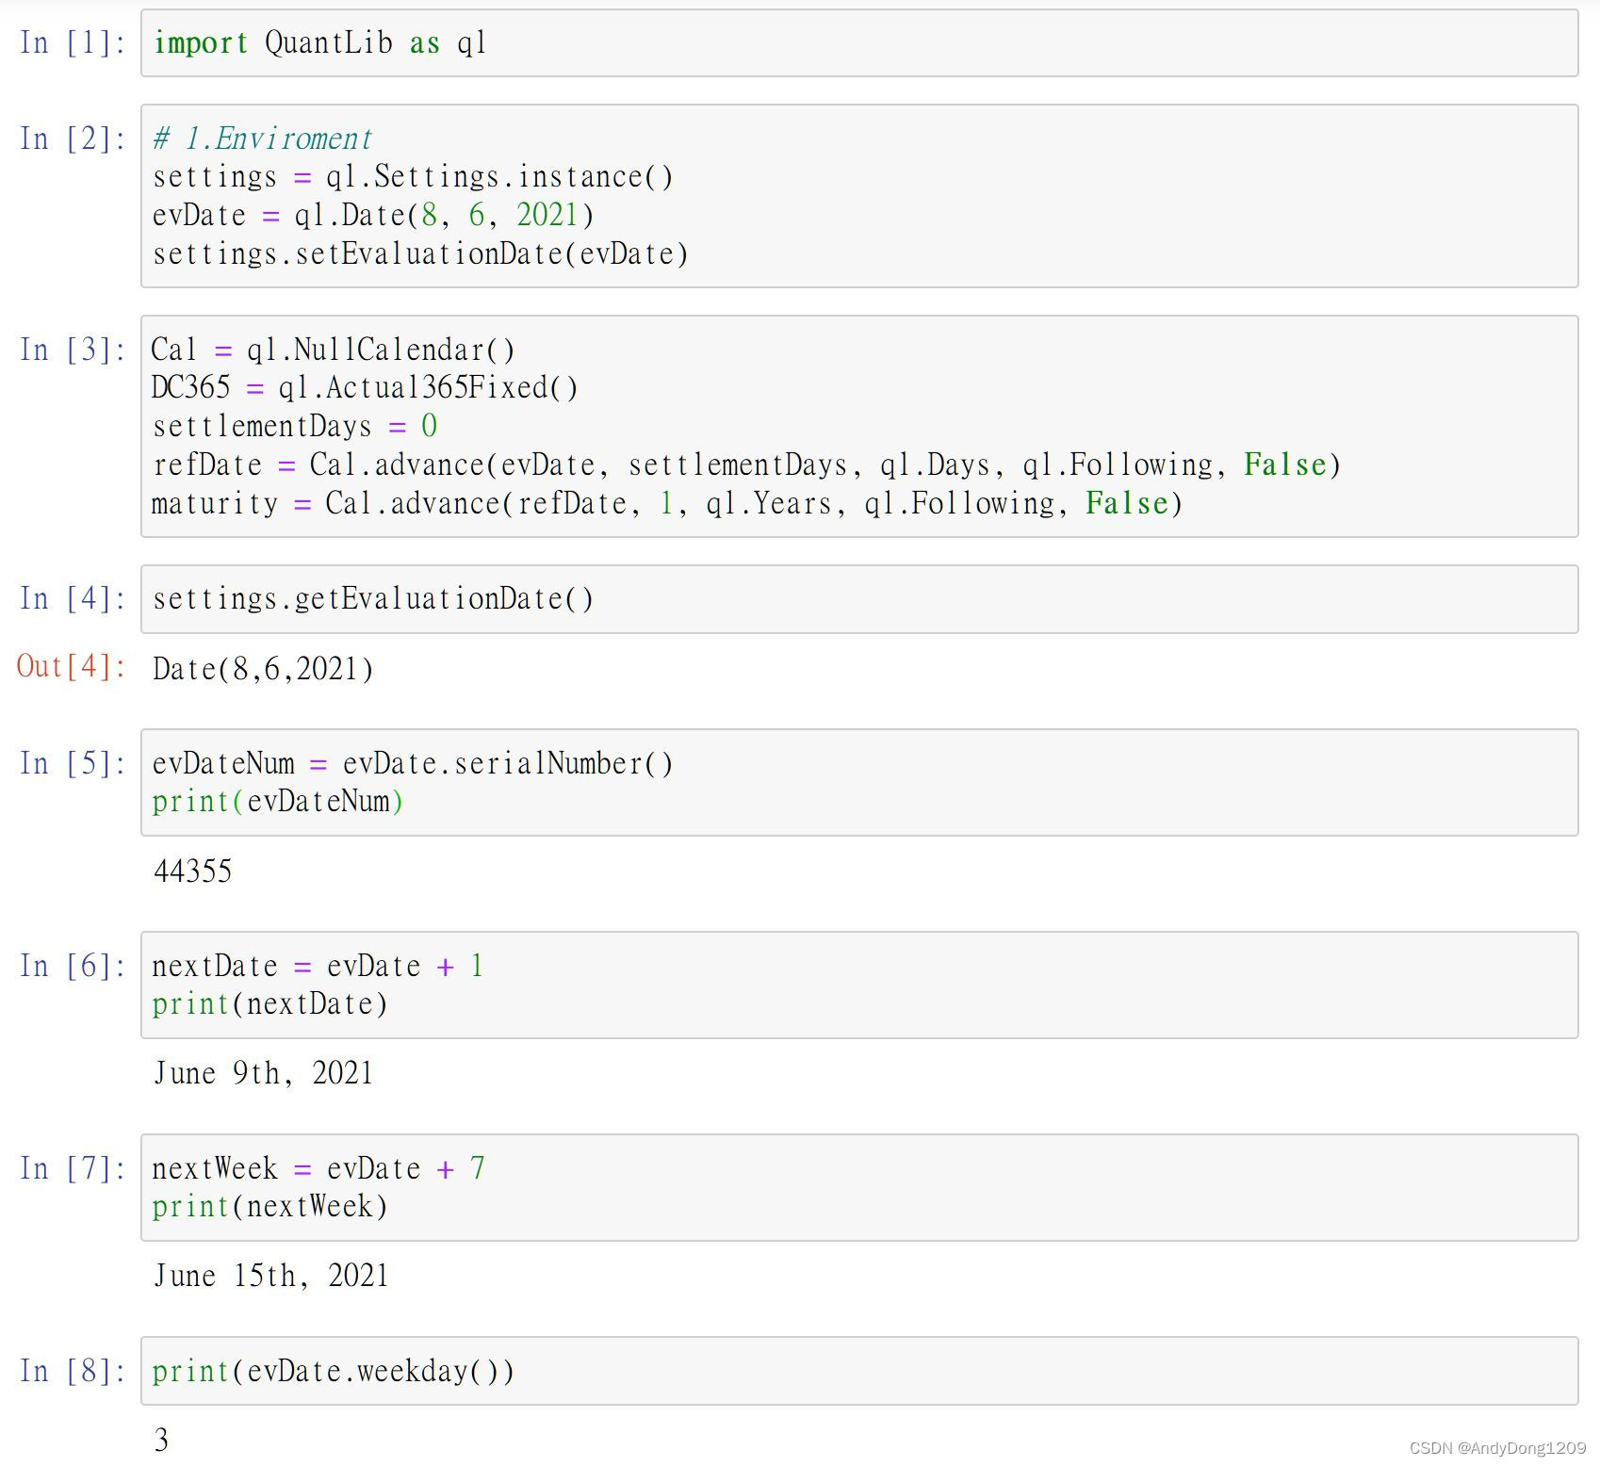This screenshot has width=1600, height=1466.
Task: Click the line 'Cal = ql.NullCalendar()'
Action: tap(334, 350)
